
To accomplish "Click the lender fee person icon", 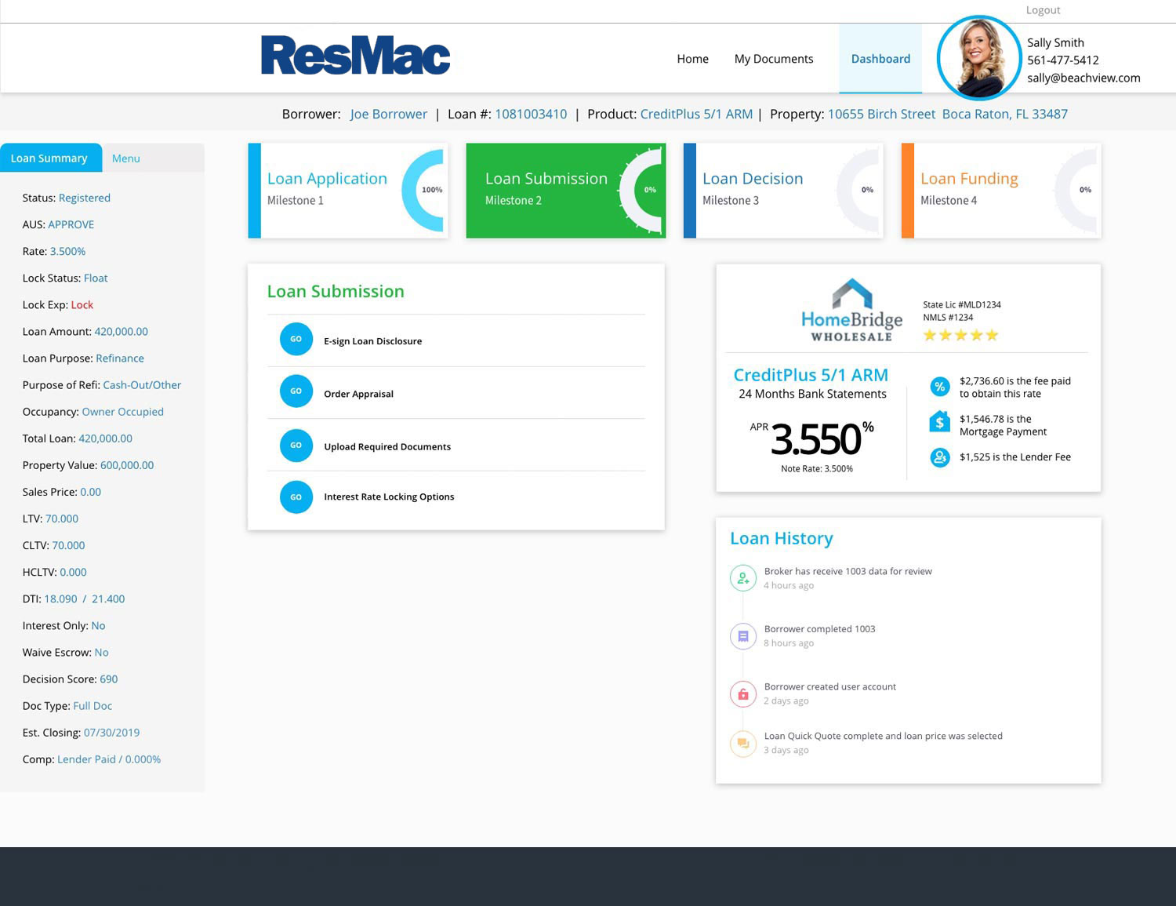I will click(x=939, y=457).
